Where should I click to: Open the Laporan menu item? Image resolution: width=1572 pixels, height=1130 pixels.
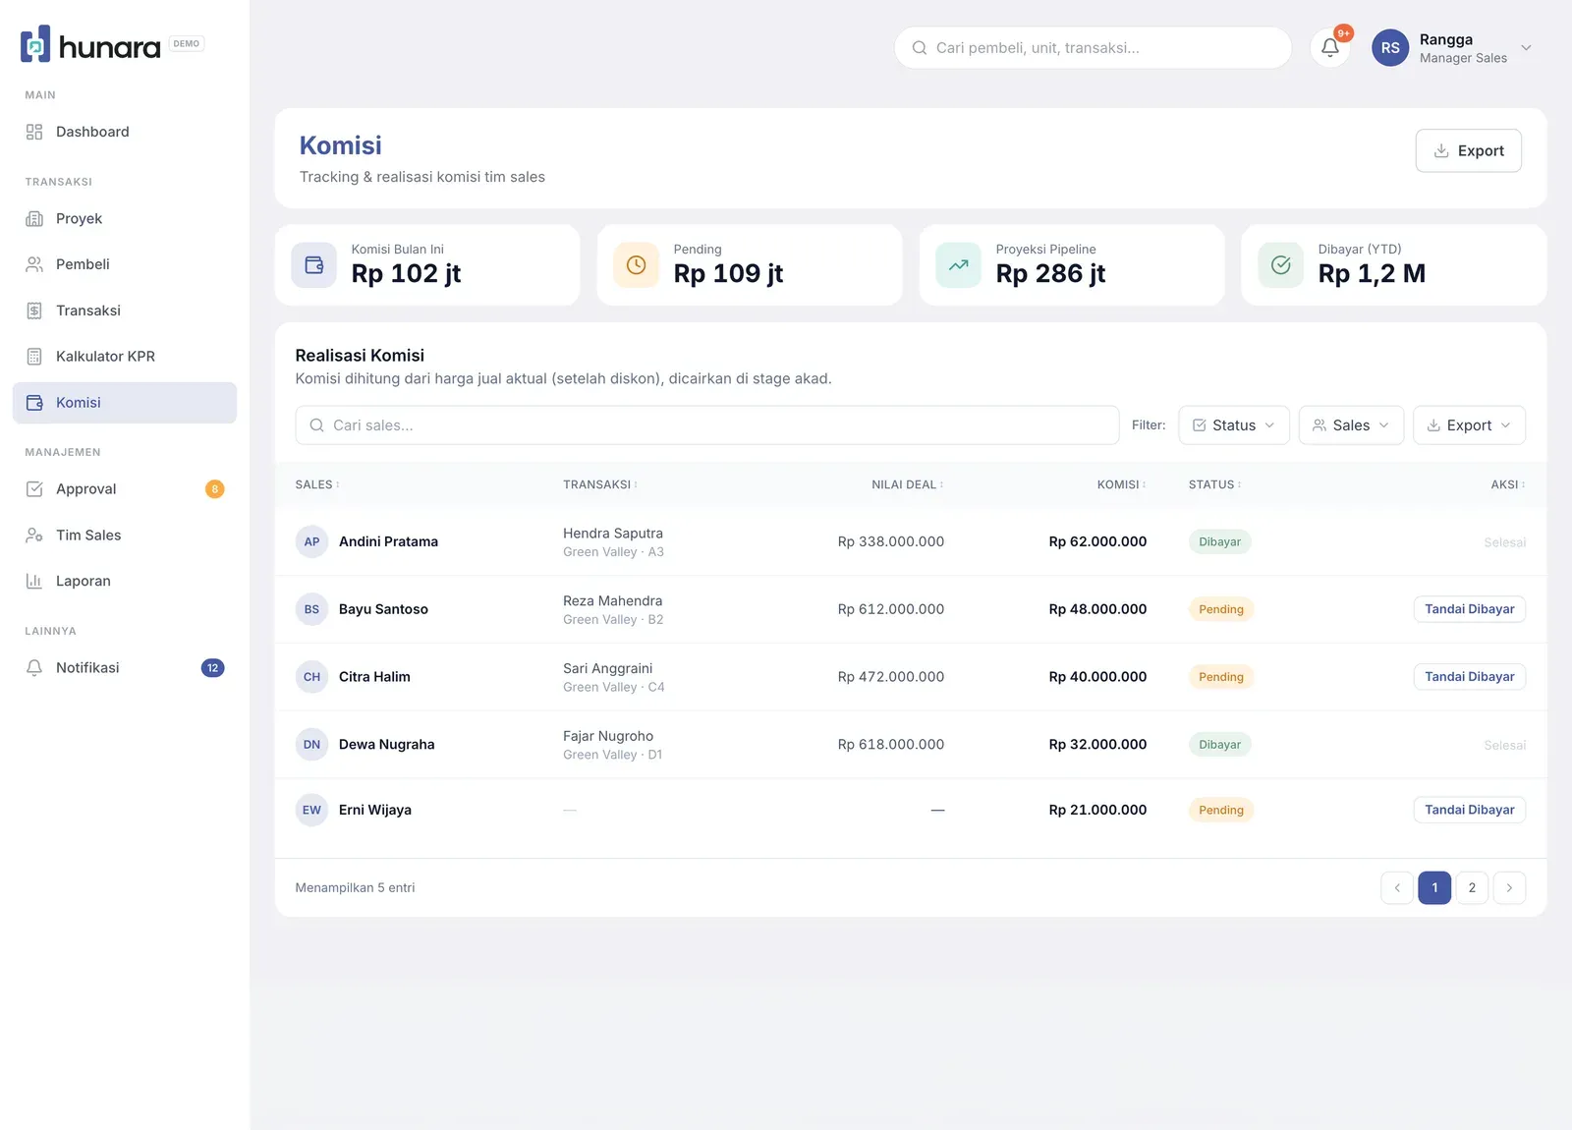click(x=125, y=582)
